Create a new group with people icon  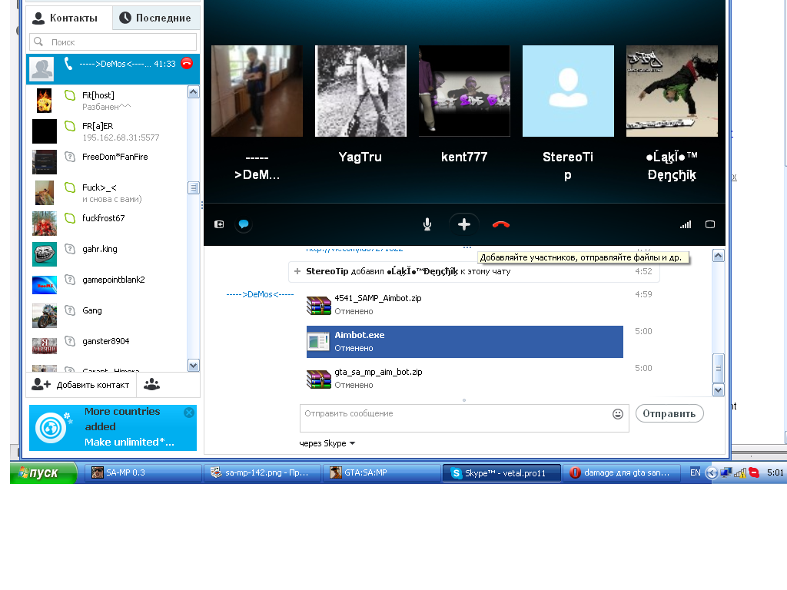[151, 385]
